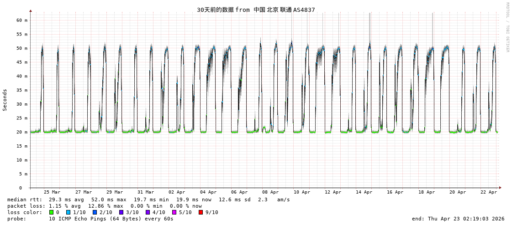Viewport: 512px width, 225px height.
Task: Click the 10 Apr x-axis date label
Action: coord(302,192)
